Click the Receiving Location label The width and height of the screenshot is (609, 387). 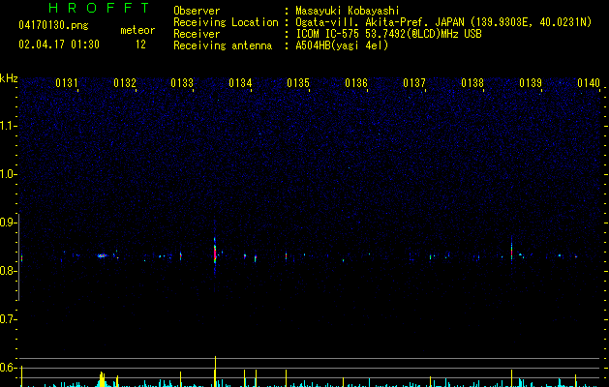226,22
